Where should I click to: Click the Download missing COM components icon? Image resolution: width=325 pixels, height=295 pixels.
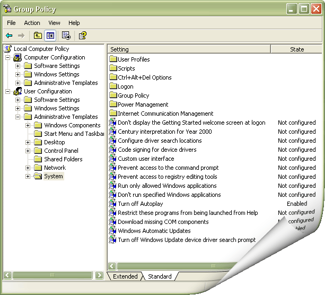click(113, 221)
